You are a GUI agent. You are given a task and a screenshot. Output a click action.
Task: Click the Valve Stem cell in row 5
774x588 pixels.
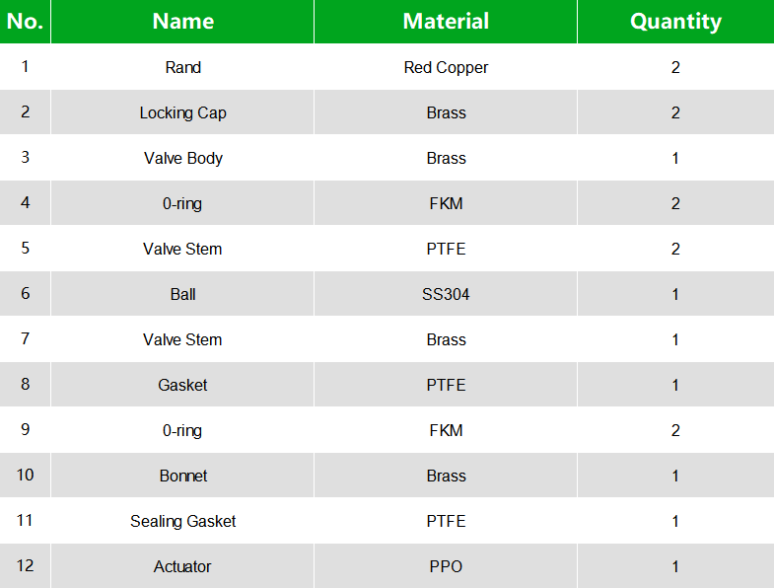click(x=182, y=249)
